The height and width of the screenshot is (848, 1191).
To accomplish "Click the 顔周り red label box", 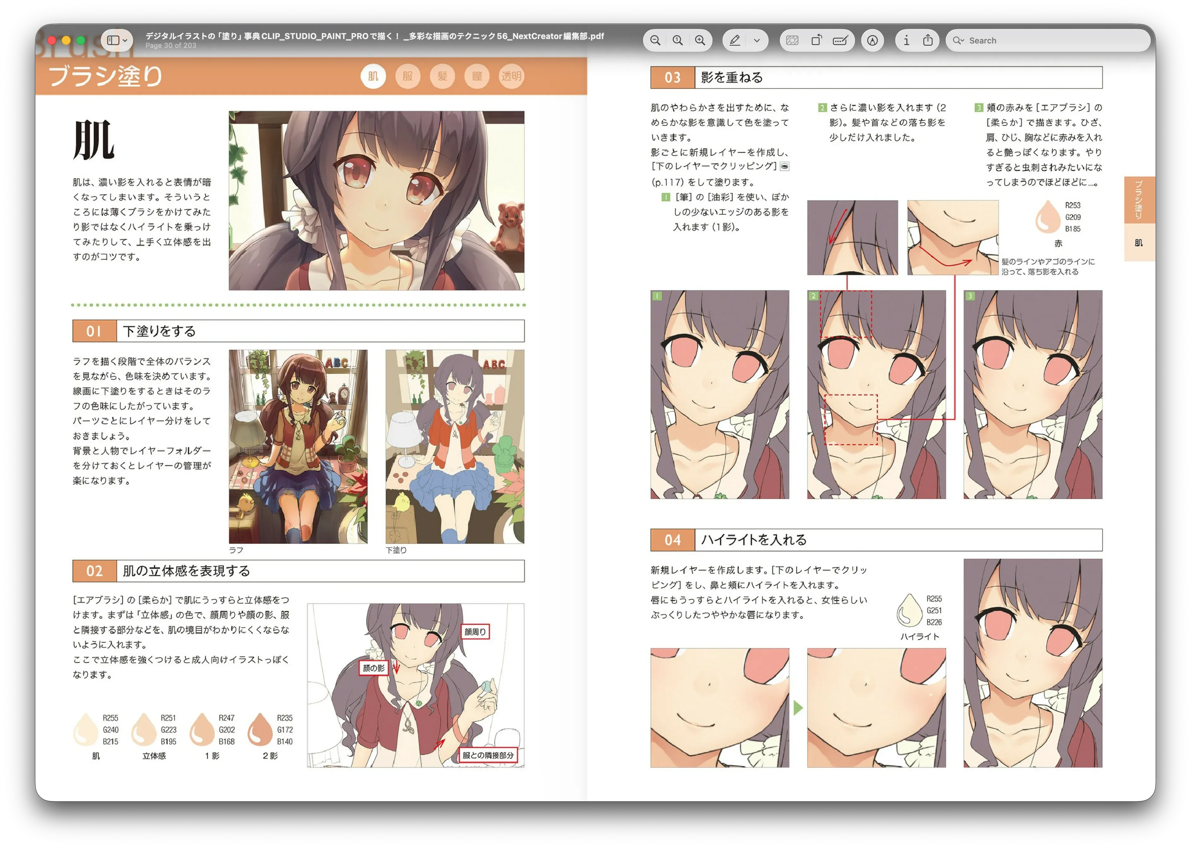I will point(476,632).
